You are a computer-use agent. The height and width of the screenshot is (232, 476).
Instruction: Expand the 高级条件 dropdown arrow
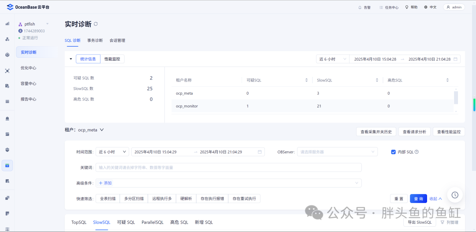pyautogui.click(x=357, y=183)
